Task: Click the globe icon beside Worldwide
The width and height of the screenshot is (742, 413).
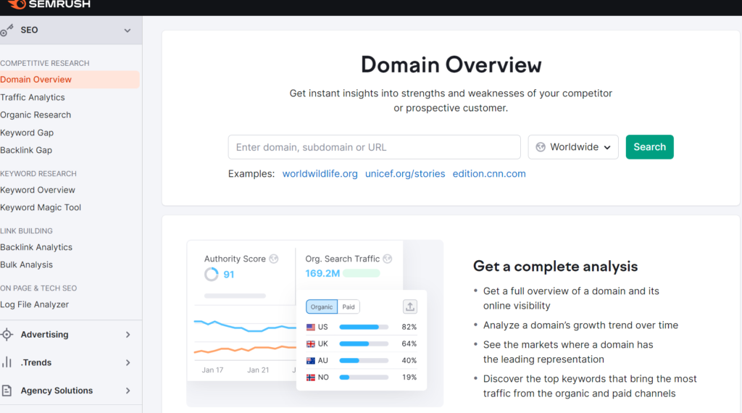Action: 541,147
